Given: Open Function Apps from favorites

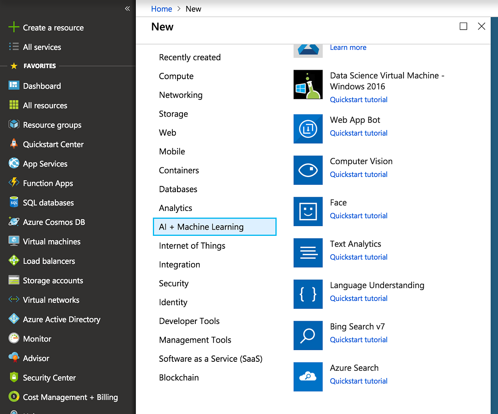Looking at the screenshot, I should pyautogui.click(x=47, y=183).
